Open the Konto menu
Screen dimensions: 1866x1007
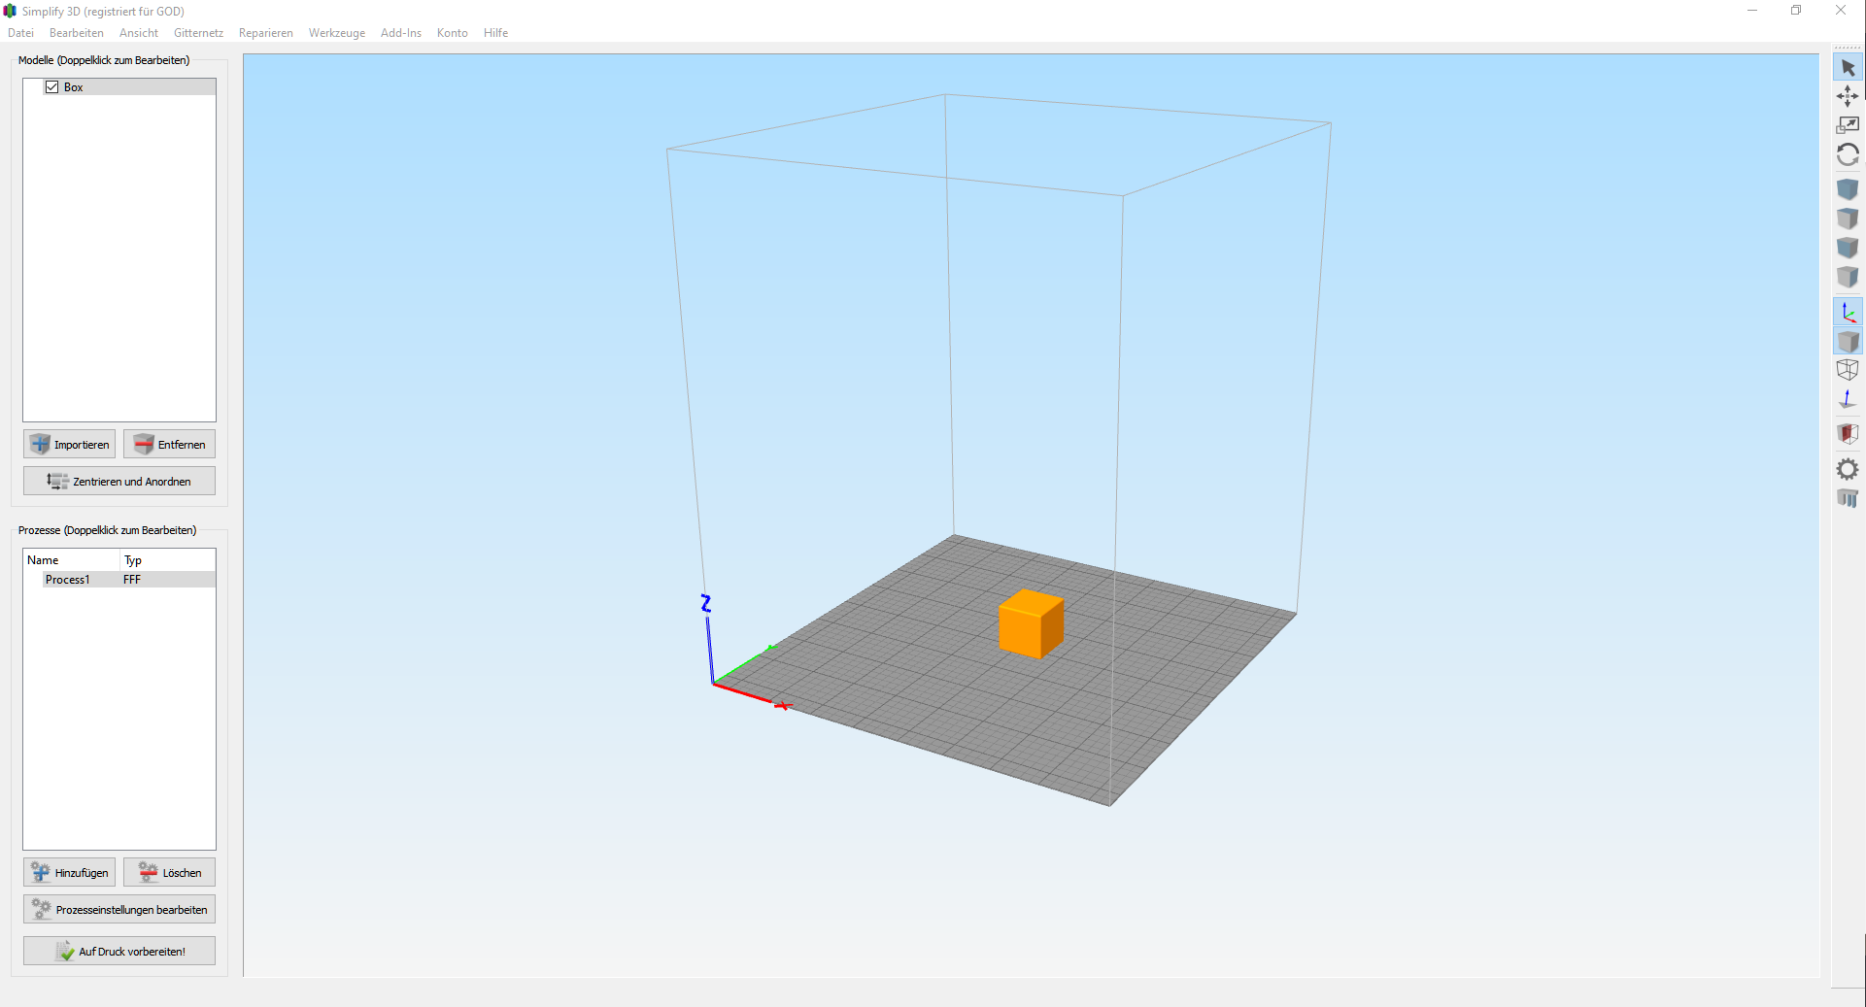coord(453,33)
